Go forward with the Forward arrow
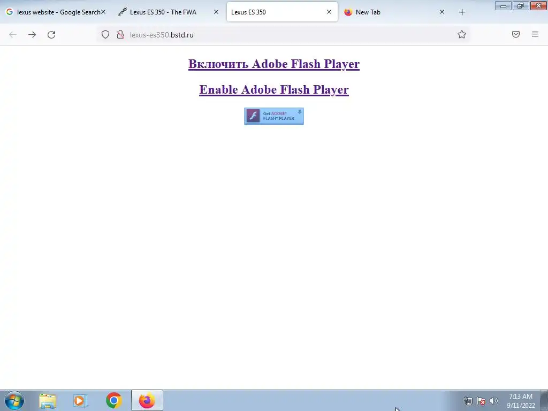 click(32, 35)
